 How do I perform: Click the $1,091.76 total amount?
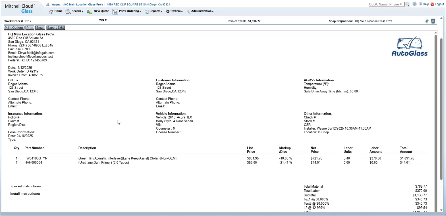click(407, 158)
